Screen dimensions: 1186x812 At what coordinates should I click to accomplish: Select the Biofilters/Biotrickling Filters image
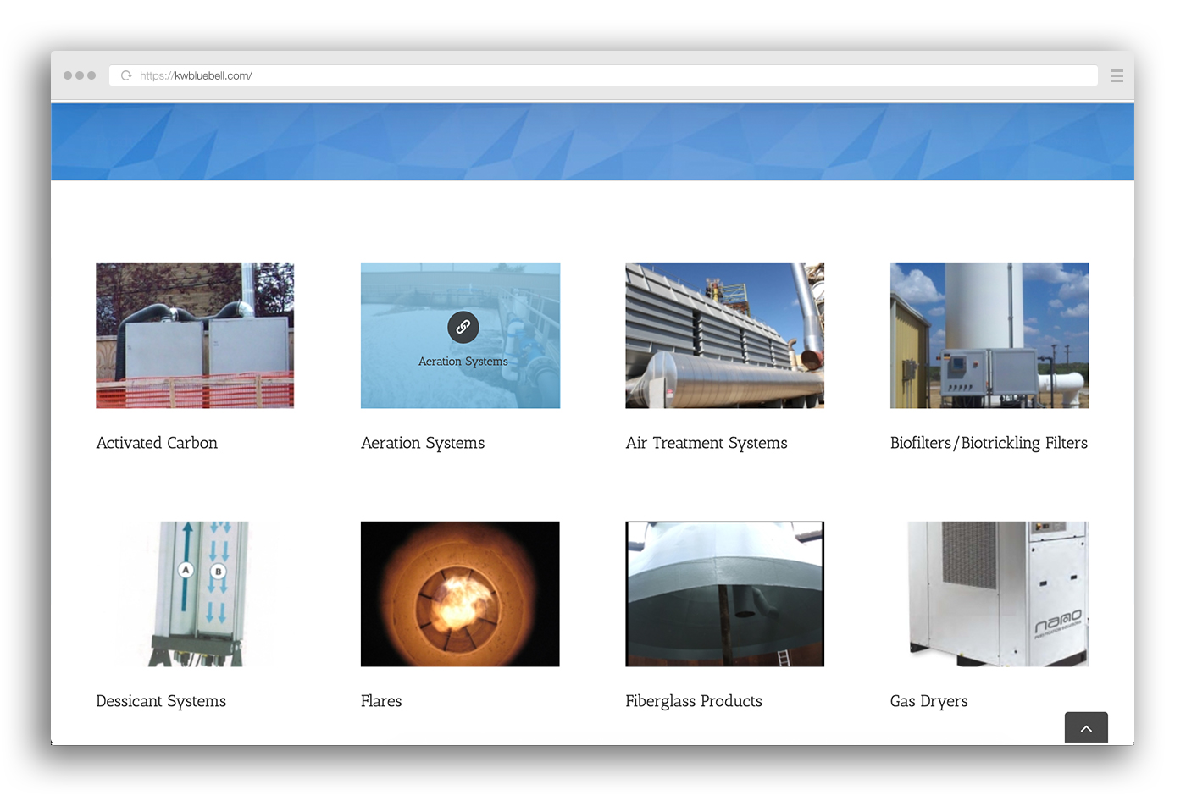click(x=989, y=335)
